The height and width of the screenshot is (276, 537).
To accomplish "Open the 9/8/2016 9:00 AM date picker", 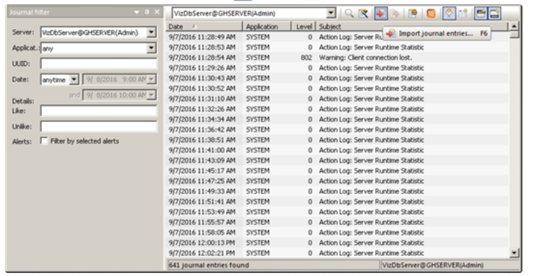I will pos(151,79).
